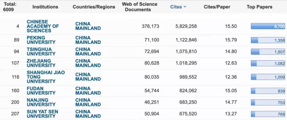
Task: Open the Zhejiang University link
Action: tap(41, 63)
